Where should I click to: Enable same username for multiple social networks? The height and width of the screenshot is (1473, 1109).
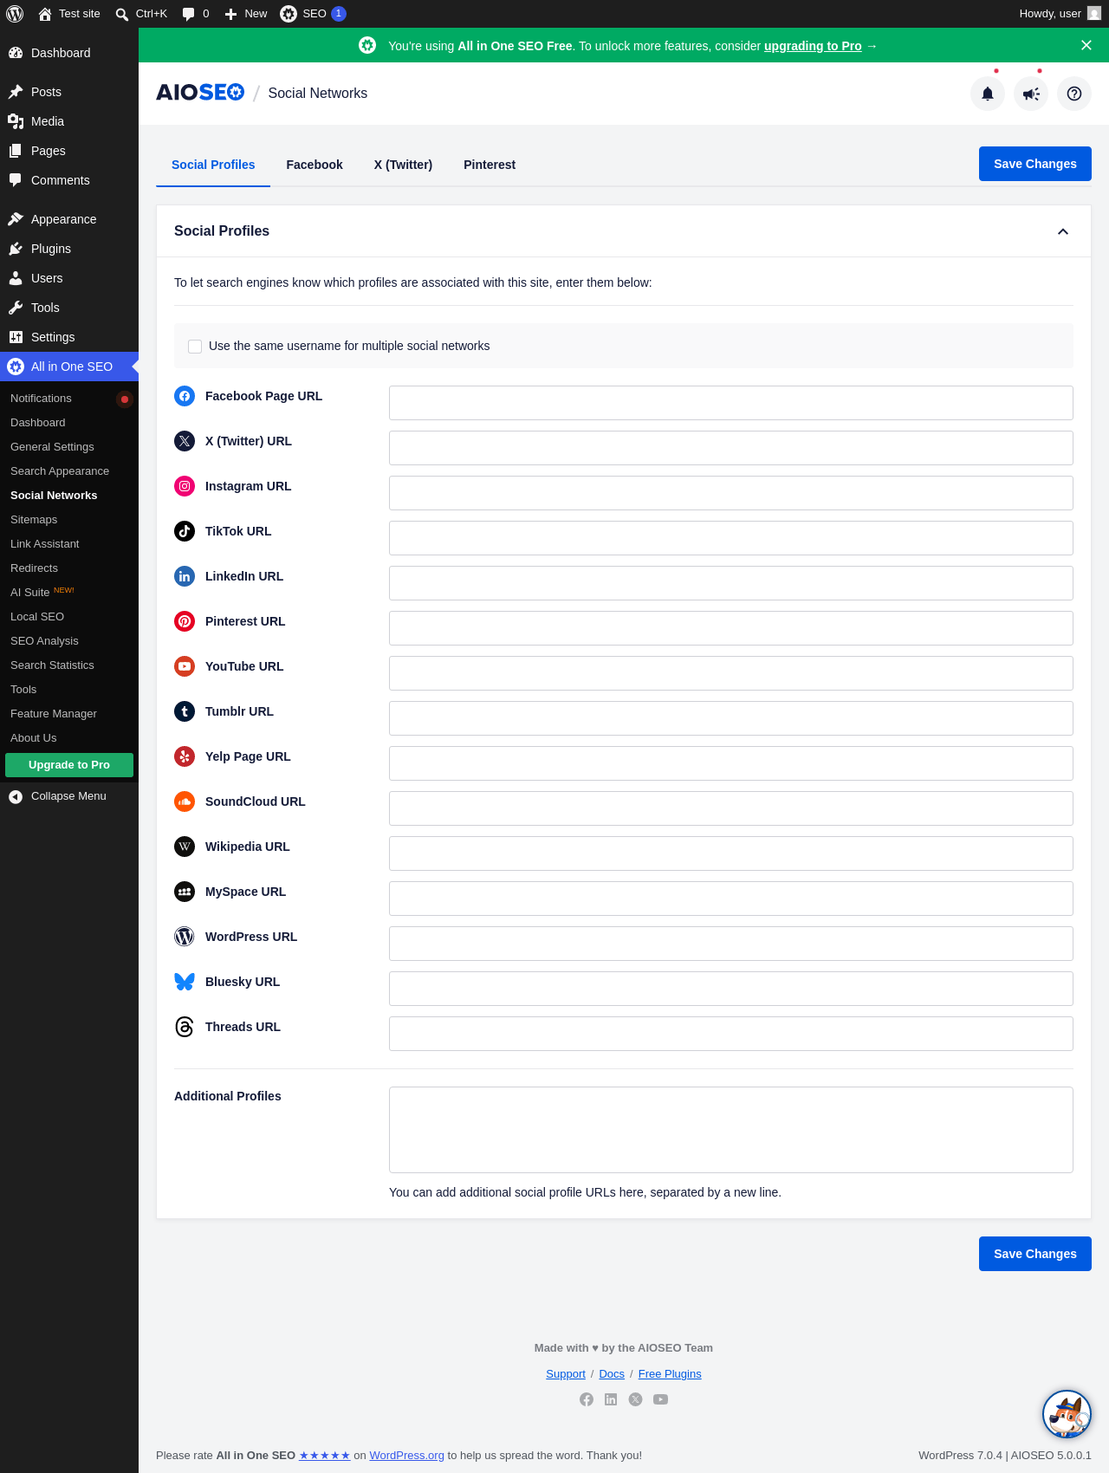point(195,347)
